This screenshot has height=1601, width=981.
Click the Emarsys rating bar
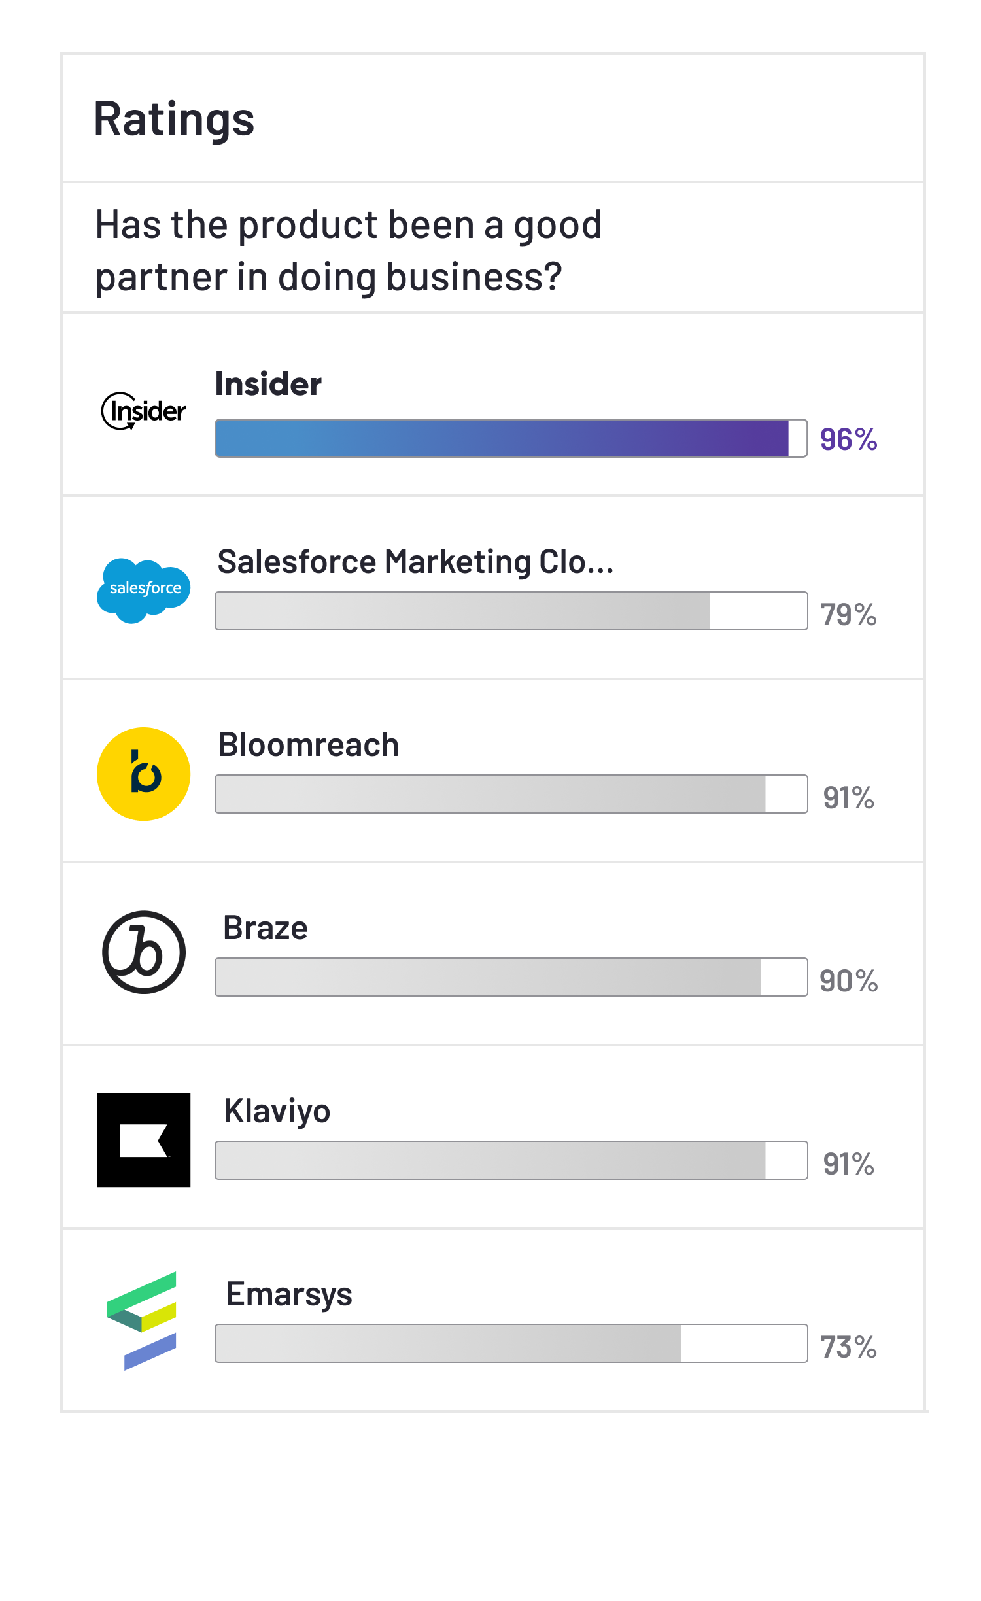[x=511, y=1343]
